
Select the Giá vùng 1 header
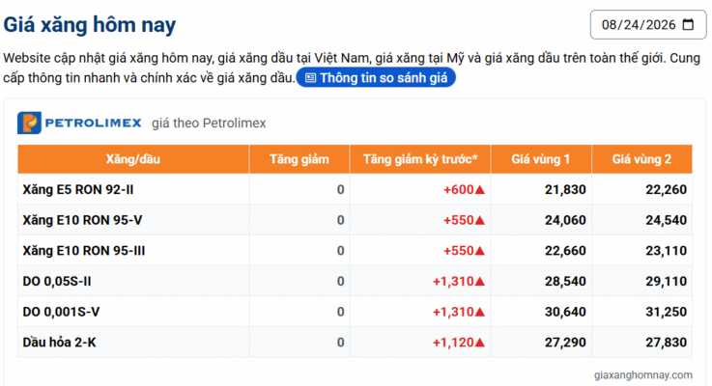point(541,159)
